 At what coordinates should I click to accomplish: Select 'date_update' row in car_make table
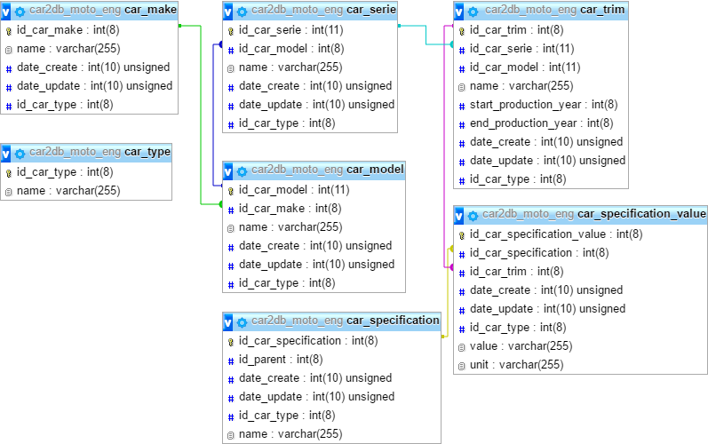click(90, 86)
